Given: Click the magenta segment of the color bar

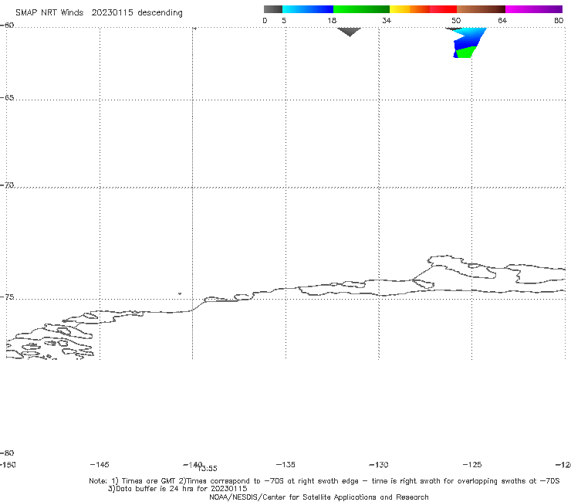Looking at the screenshot, I should coord(533,9).
